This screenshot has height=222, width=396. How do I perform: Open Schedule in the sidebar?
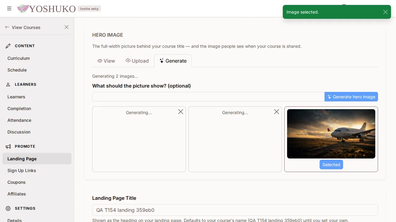point(17,70)
